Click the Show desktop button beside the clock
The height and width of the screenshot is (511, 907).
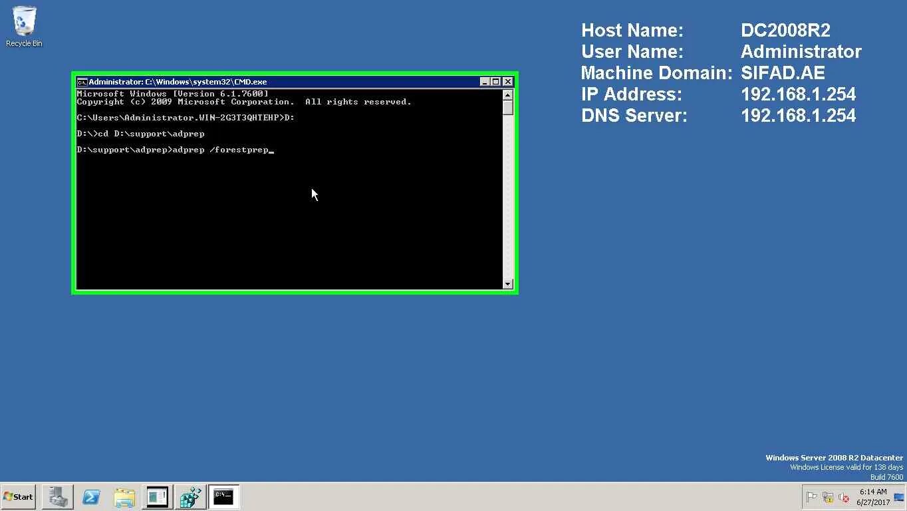click(900, 497)
